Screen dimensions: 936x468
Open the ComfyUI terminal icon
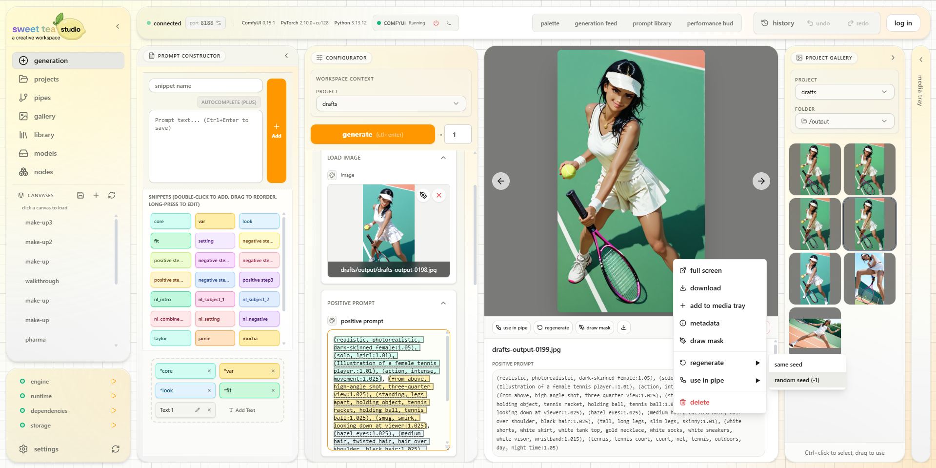point(449,22)
